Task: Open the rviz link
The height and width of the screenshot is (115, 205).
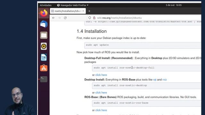Action: pos(164,80)
